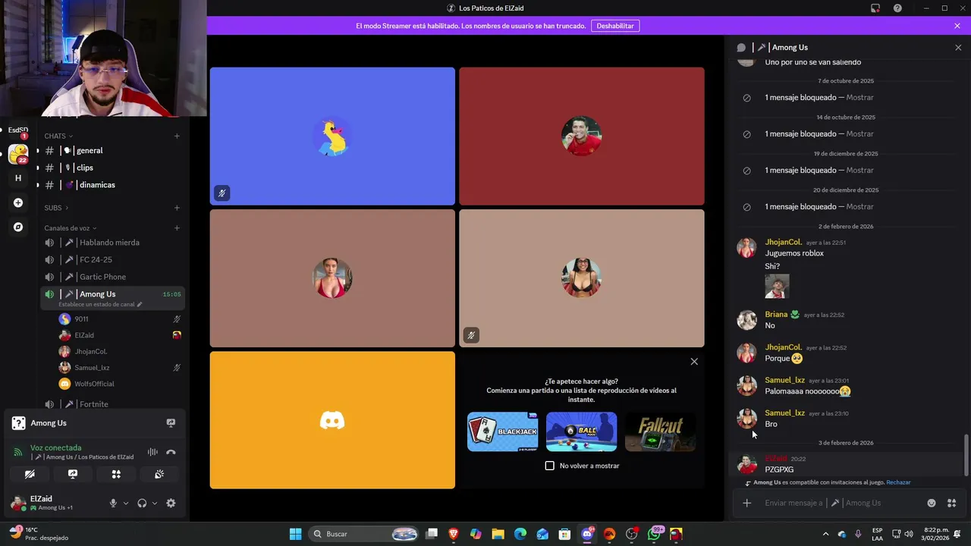The height and width of the screenshot is (546, 971).
Task: Open Activities shapes button in voice panel
Action: tap(116, 474)
